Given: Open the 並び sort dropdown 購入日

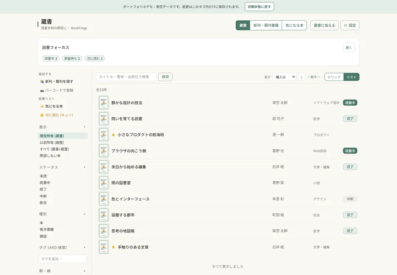Looking at the screenshot, I should pyautogui.click(x=284, y=77).
